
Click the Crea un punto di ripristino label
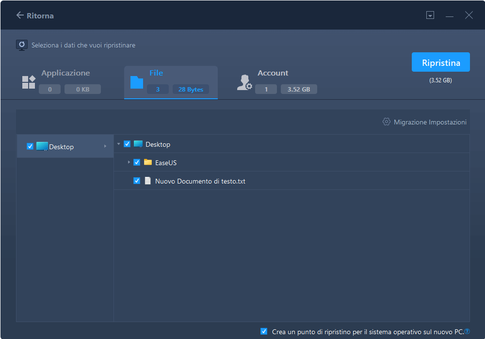[x=368, y=332]
